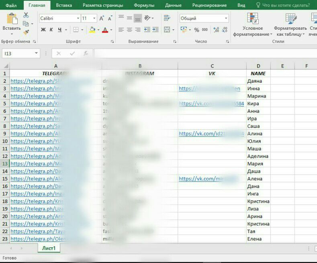Open the Общий number format dropdown

pos(226,18)
